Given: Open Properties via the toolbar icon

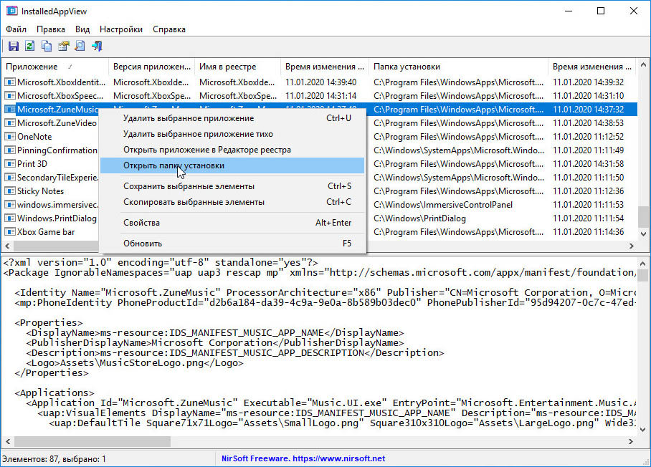Looking at the screenshot, I should 63,46.
